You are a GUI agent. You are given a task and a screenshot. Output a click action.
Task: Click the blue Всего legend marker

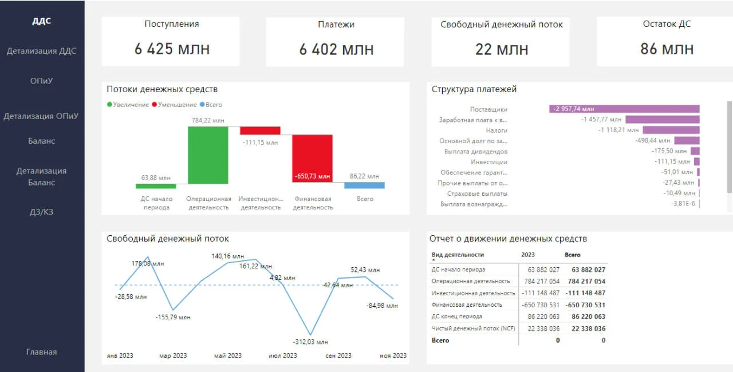point(202,105)
